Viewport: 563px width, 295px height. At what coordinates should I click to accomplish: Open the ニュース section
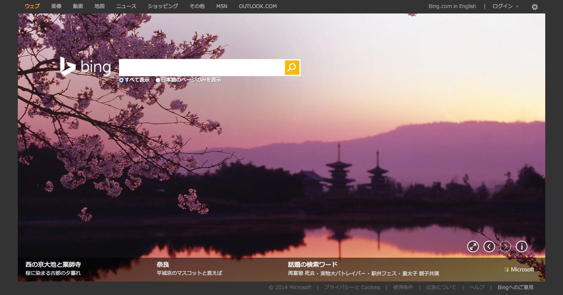[x=126, y=7]
